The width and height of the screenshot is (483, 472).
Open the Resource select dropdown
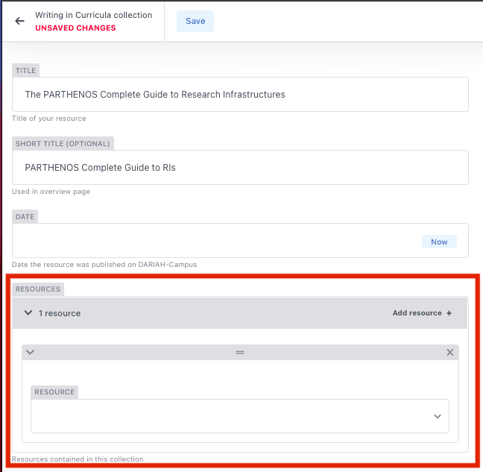231,416
